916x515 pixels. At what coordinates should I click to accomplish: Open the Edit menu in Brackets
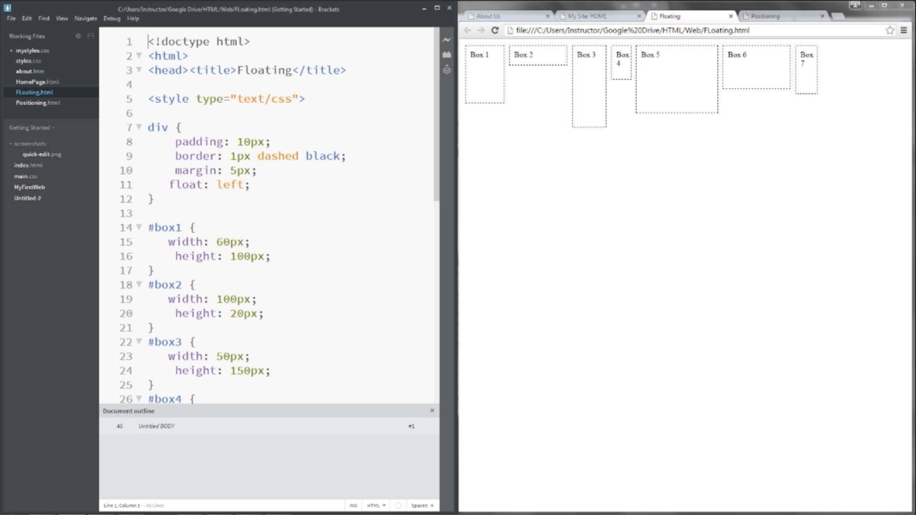pos(27,18)
